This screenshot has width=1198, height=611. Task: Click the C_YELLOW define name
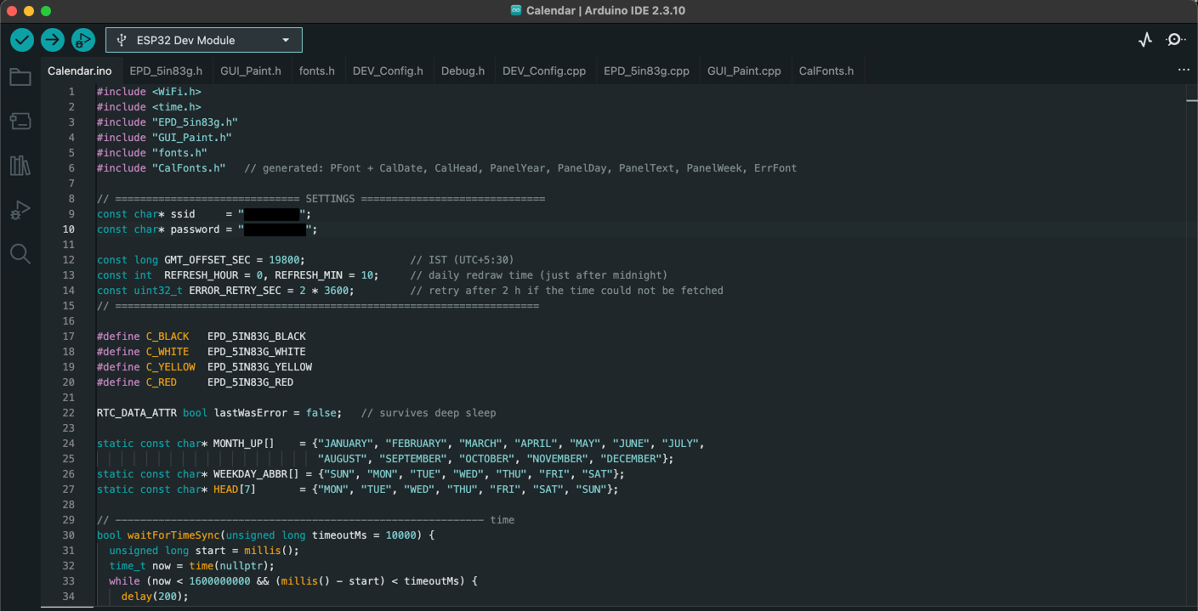coord(170,367)
